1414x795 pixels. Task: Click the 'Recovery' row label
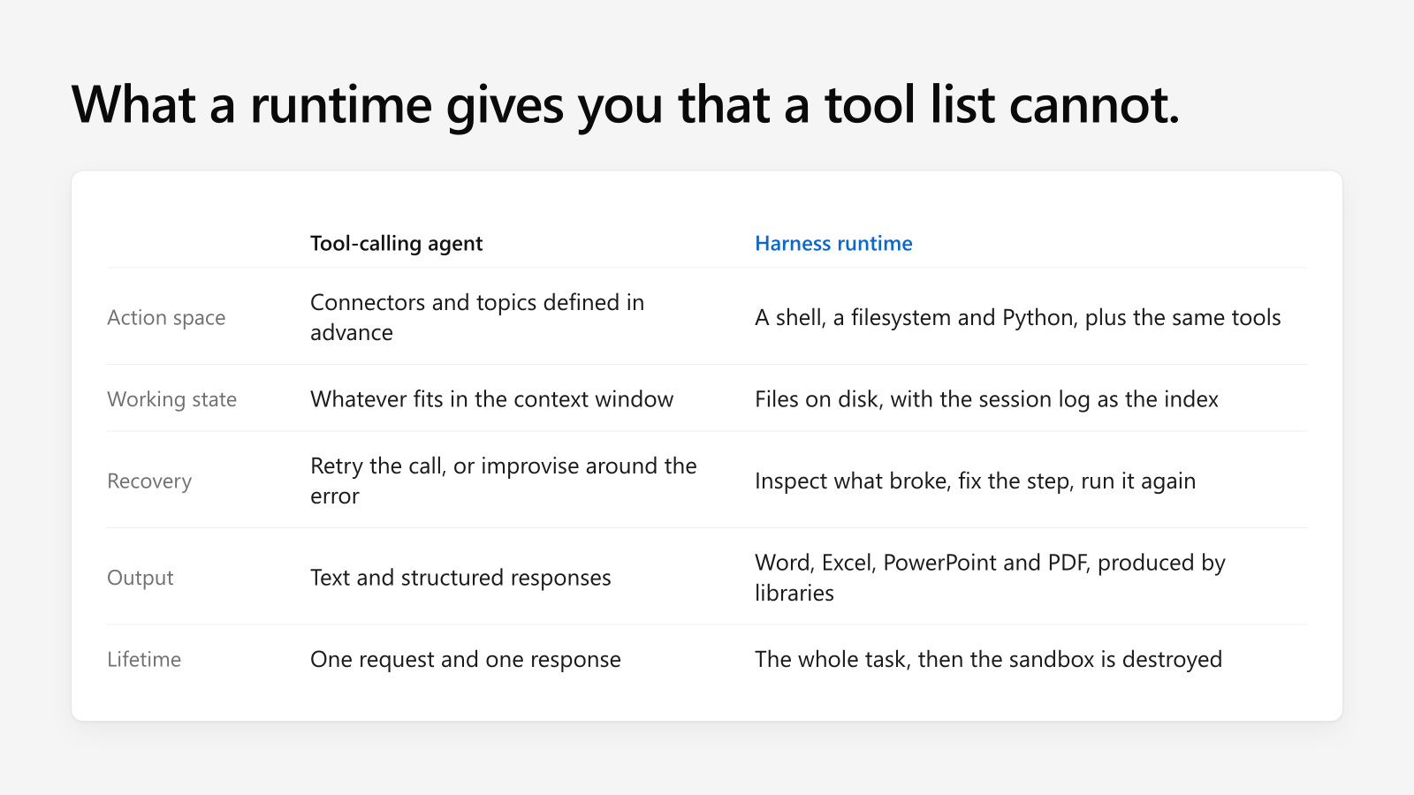coord(149,481)
